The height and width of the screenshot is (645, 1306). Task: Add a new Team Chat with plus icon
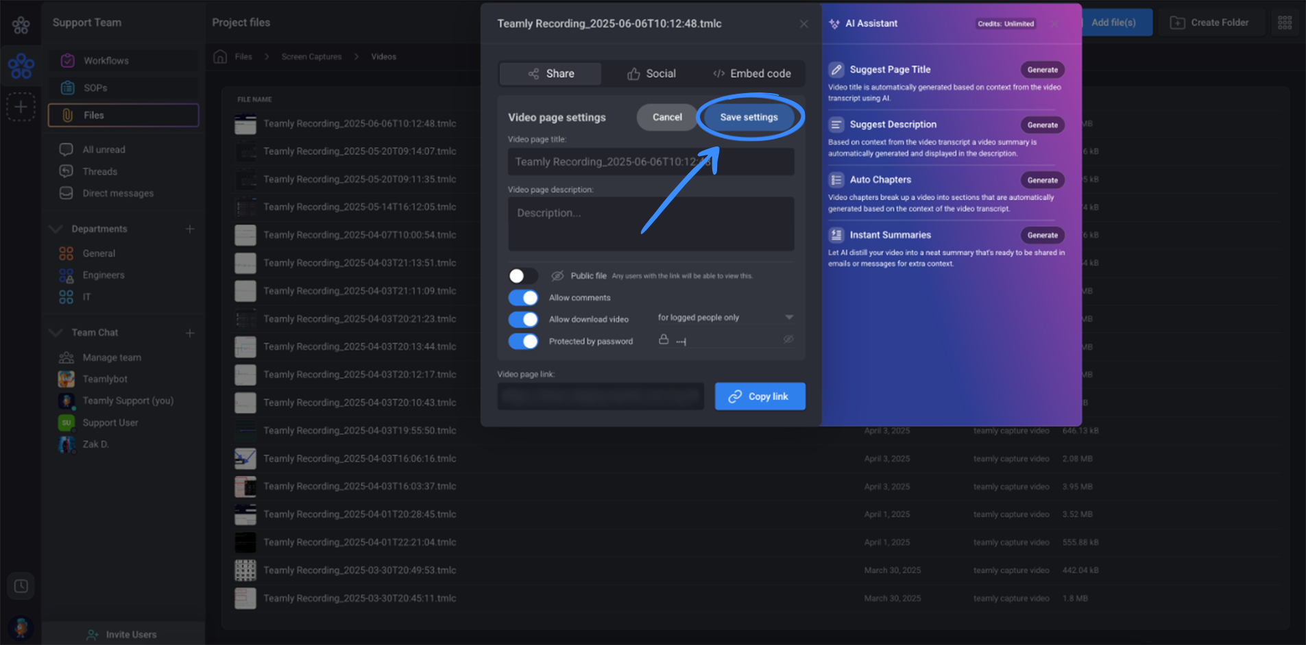190,333
